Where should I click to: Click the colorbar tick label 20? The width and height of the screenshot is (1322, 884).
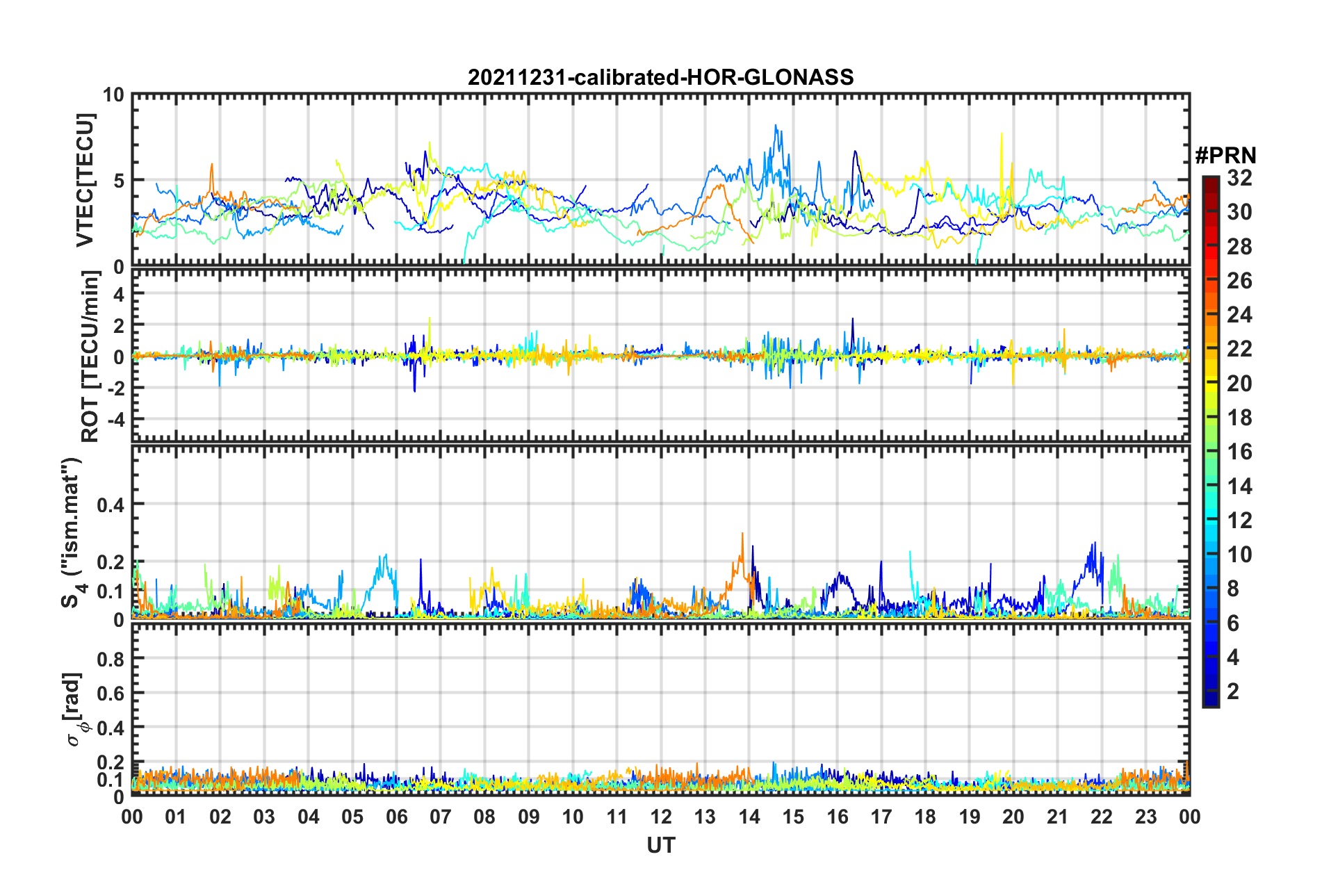pyautogui.click(x=1239, y=384)
